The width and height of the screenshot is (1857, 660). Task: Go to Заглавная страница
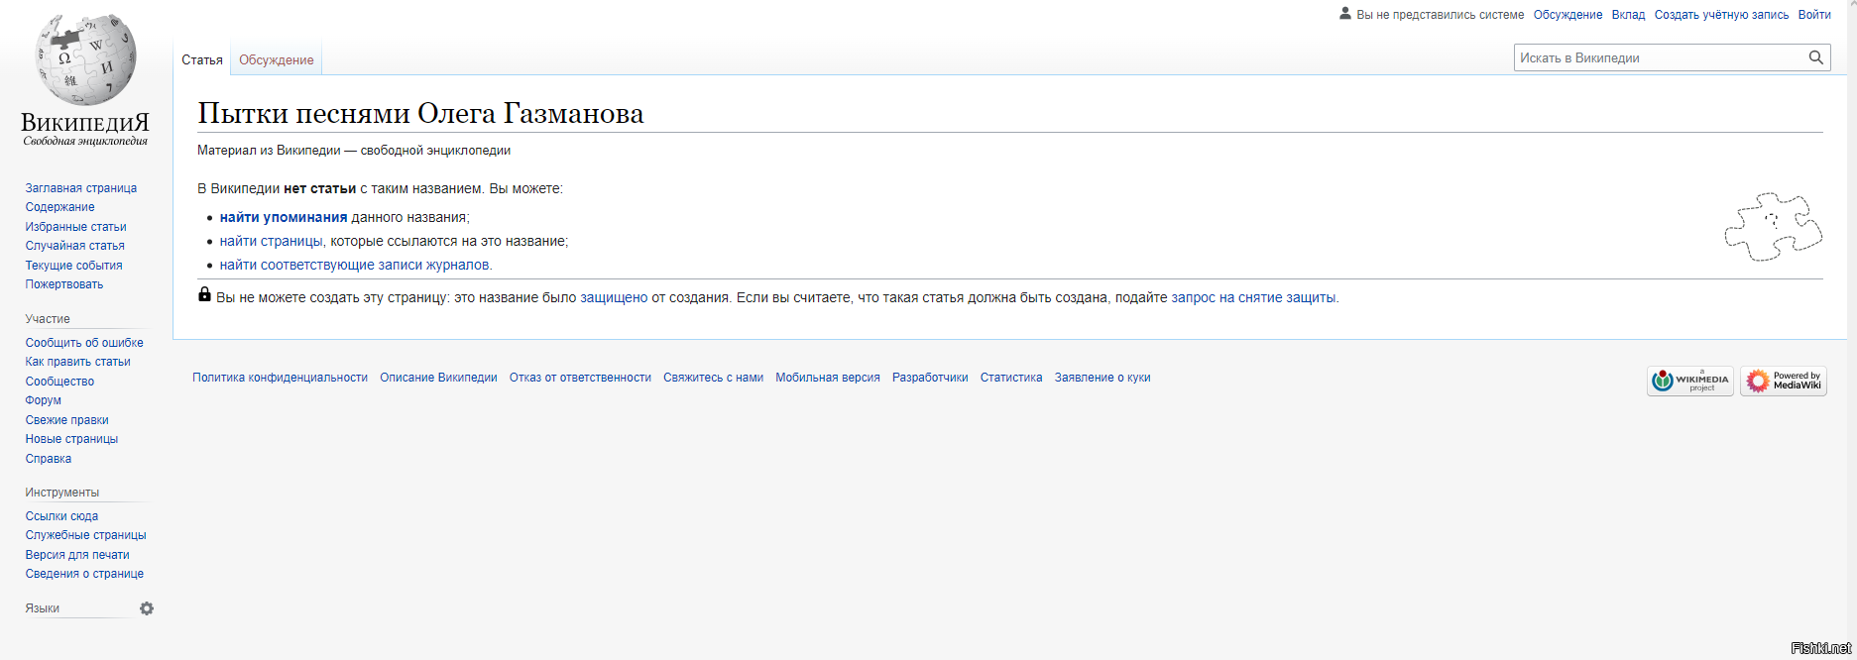click(x=81, y=188)
